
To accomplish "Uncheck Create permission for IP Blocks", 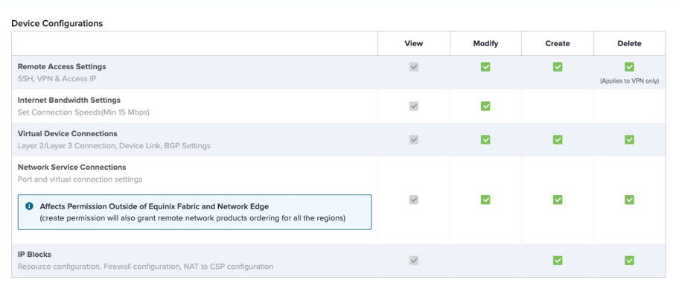I will click(558, 261).
